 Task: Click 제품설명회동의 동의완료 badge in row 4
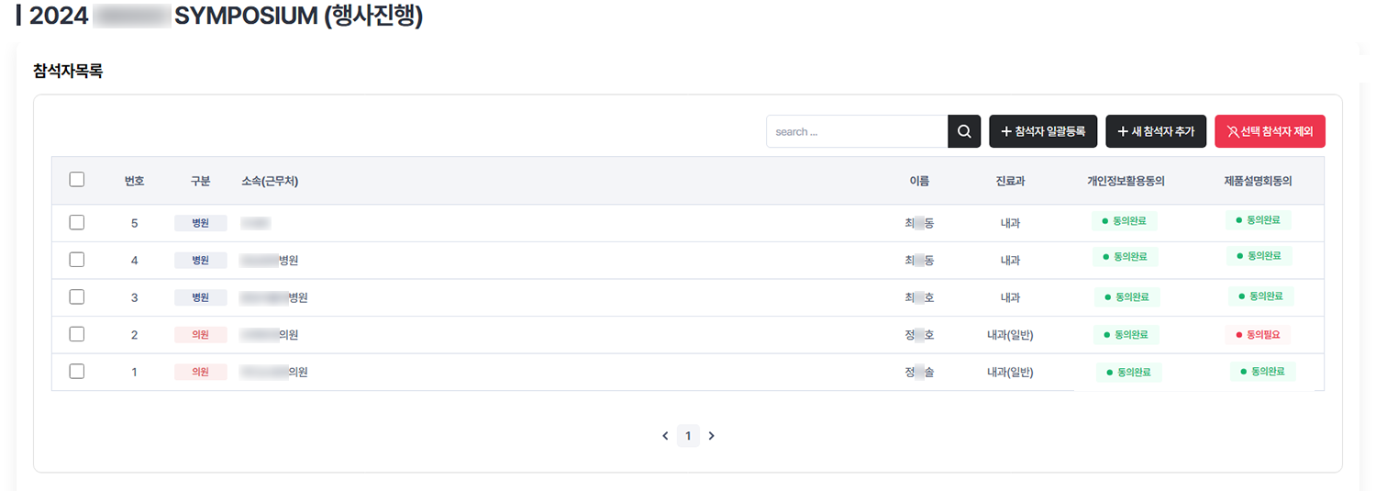pyautogui.click(x=1259, y=255)
